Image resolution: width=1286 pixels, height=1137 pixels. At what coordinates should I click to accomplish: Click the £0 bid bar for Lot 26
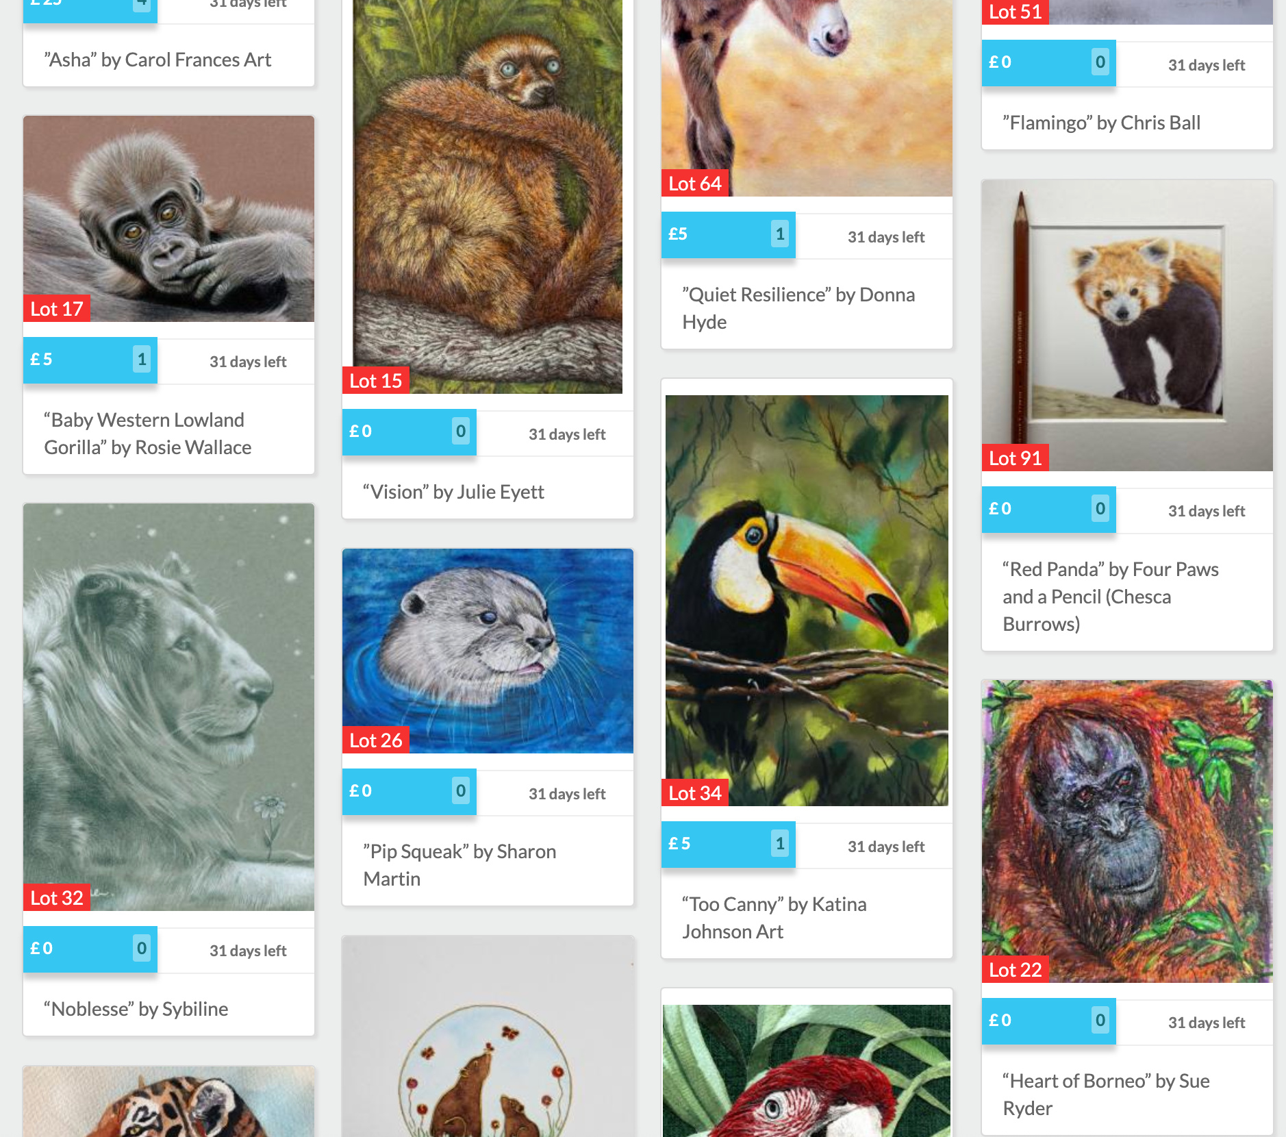click(409, 792)
